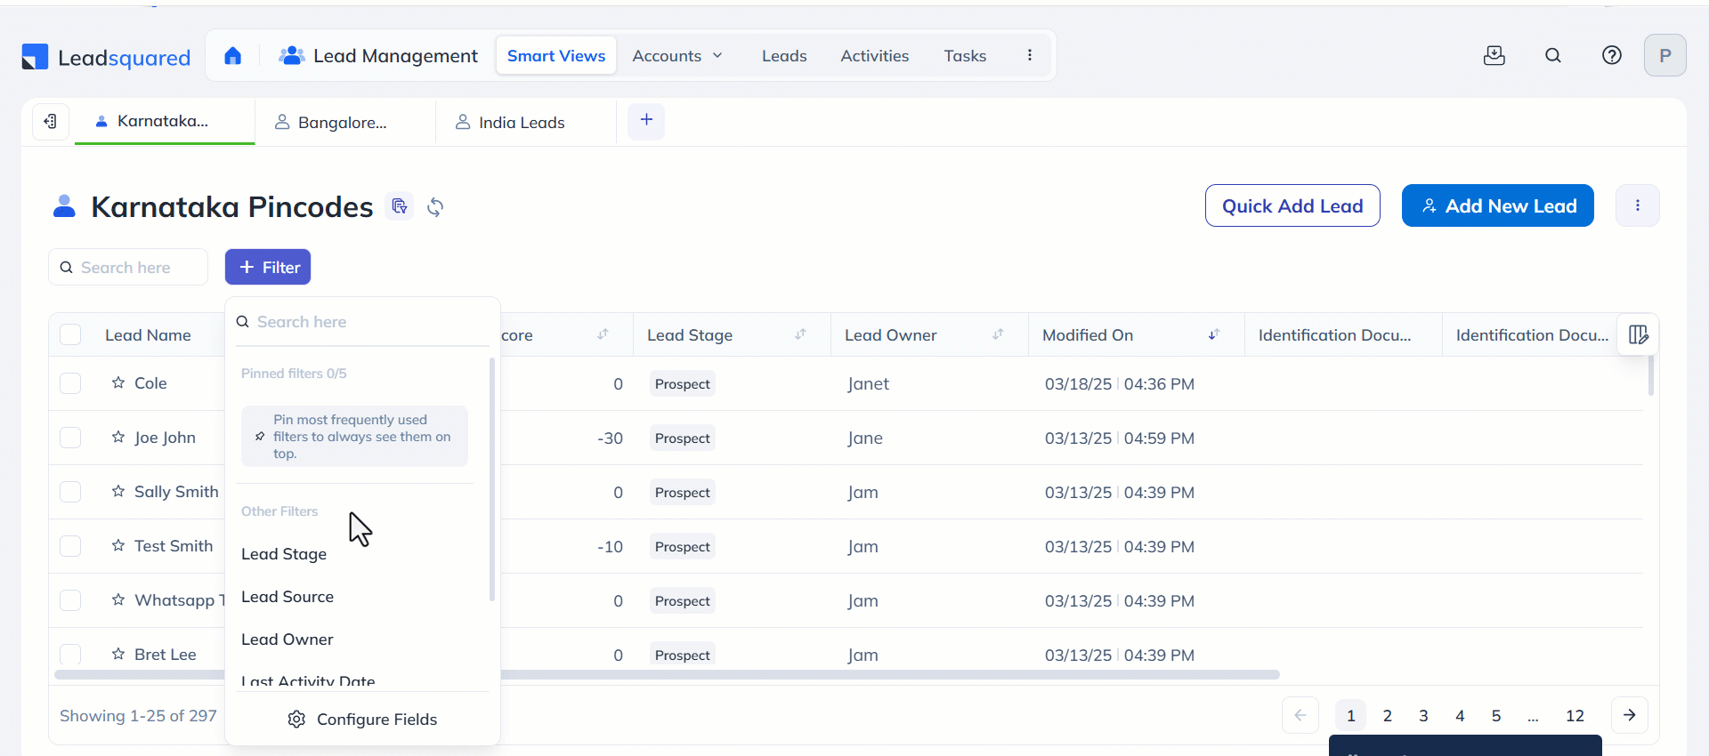Click the Prospect stage badge for Cole
Screen dimensions: 1709x756
(683, 383)
